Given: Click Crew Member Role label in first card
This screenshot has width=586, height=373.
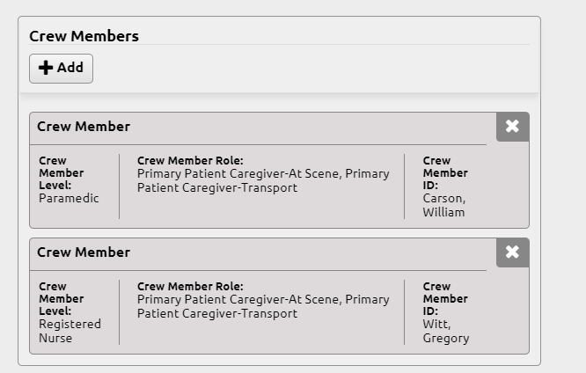Looking at the screenshot, I should [x=190, y=160].
